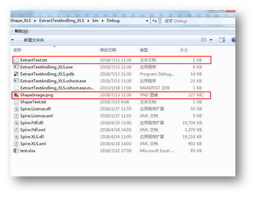This screenshot has width=256, height=197.
Task: Click the Spire.Pdf.xml file icon
Action: [x=16, y=130]
